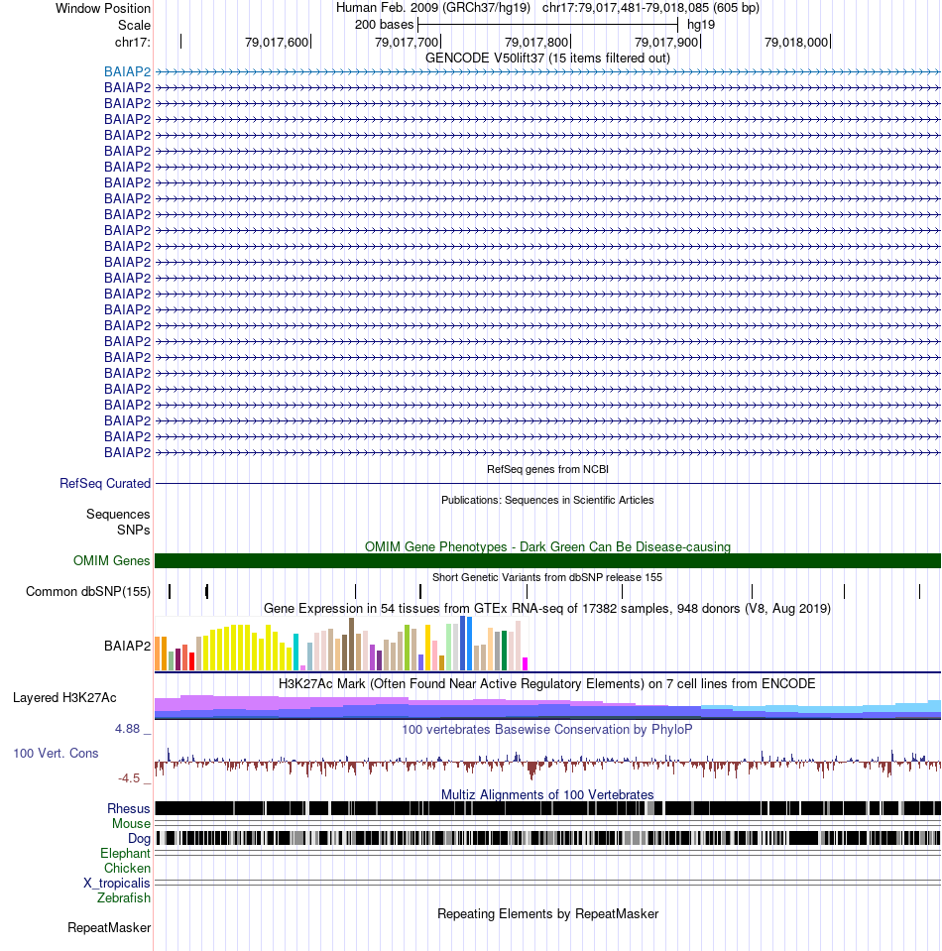This screenshot has height=951, width=942.
Task: Open 'Multiz Alignments of 100 Vertebrates' title
Action: [547, 795]
